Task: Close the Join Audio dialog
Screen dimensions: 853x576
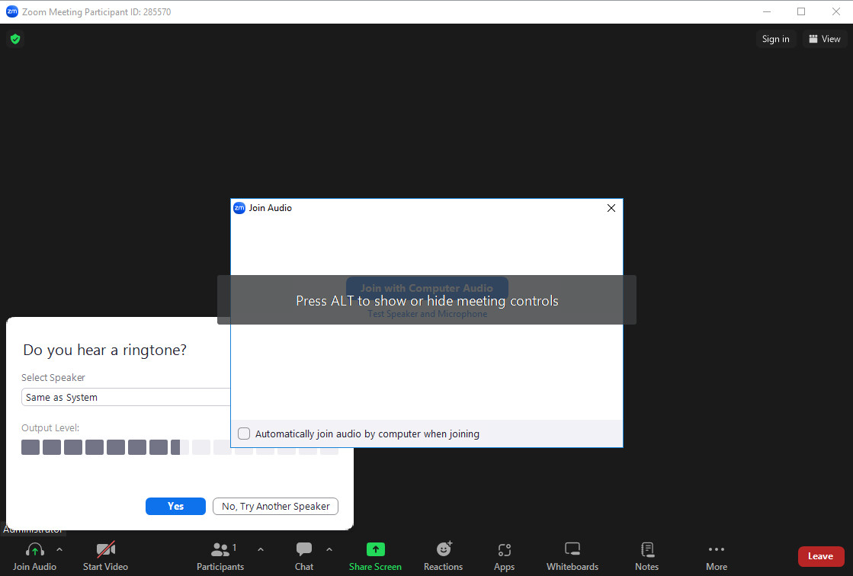Action: (611, 208)
